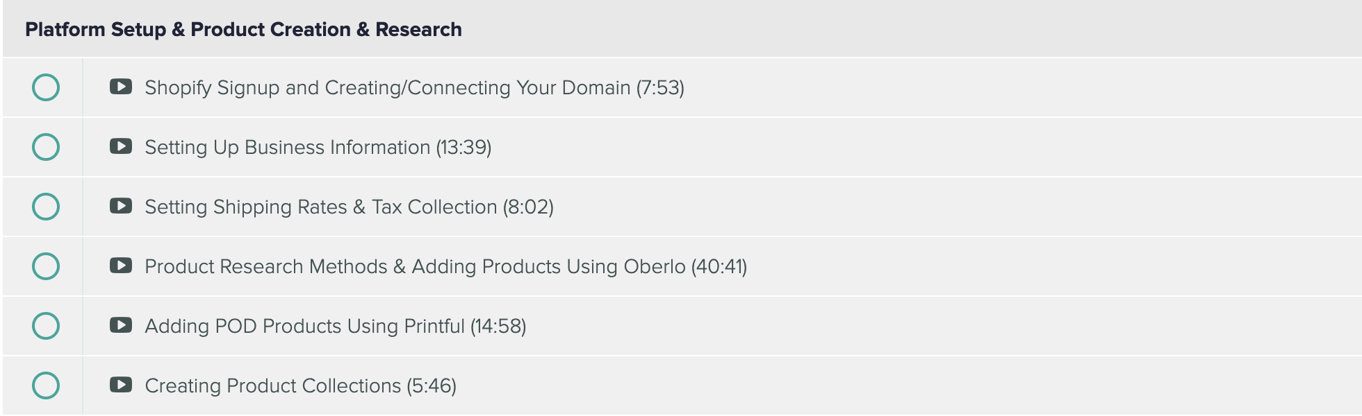Toggle completion circle for Creating Product Collections

(46, 385)
